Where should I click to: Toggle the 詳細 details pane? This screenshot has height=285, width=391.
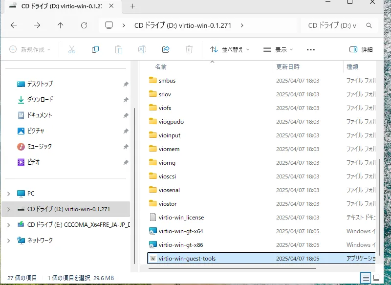click(x=361, y=49)
